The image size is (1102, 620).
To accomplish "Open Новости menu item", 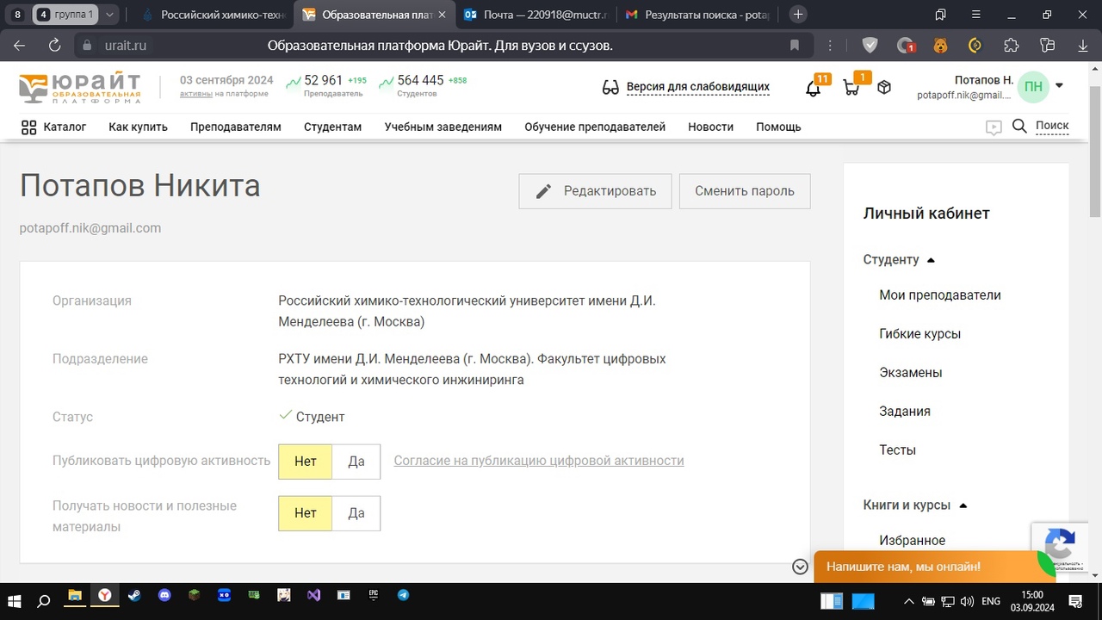I will coord(710,127).
